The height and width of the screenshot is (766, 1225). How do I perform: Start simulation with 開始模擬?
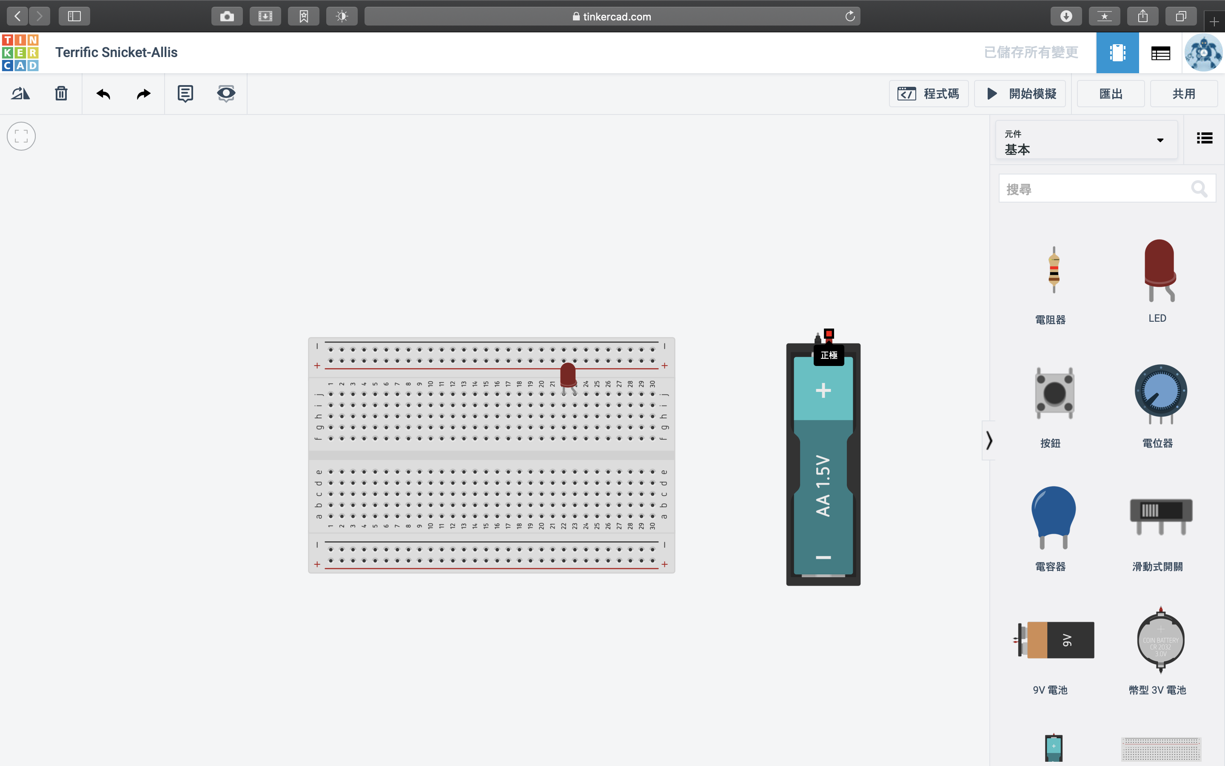coord(1020,94)
